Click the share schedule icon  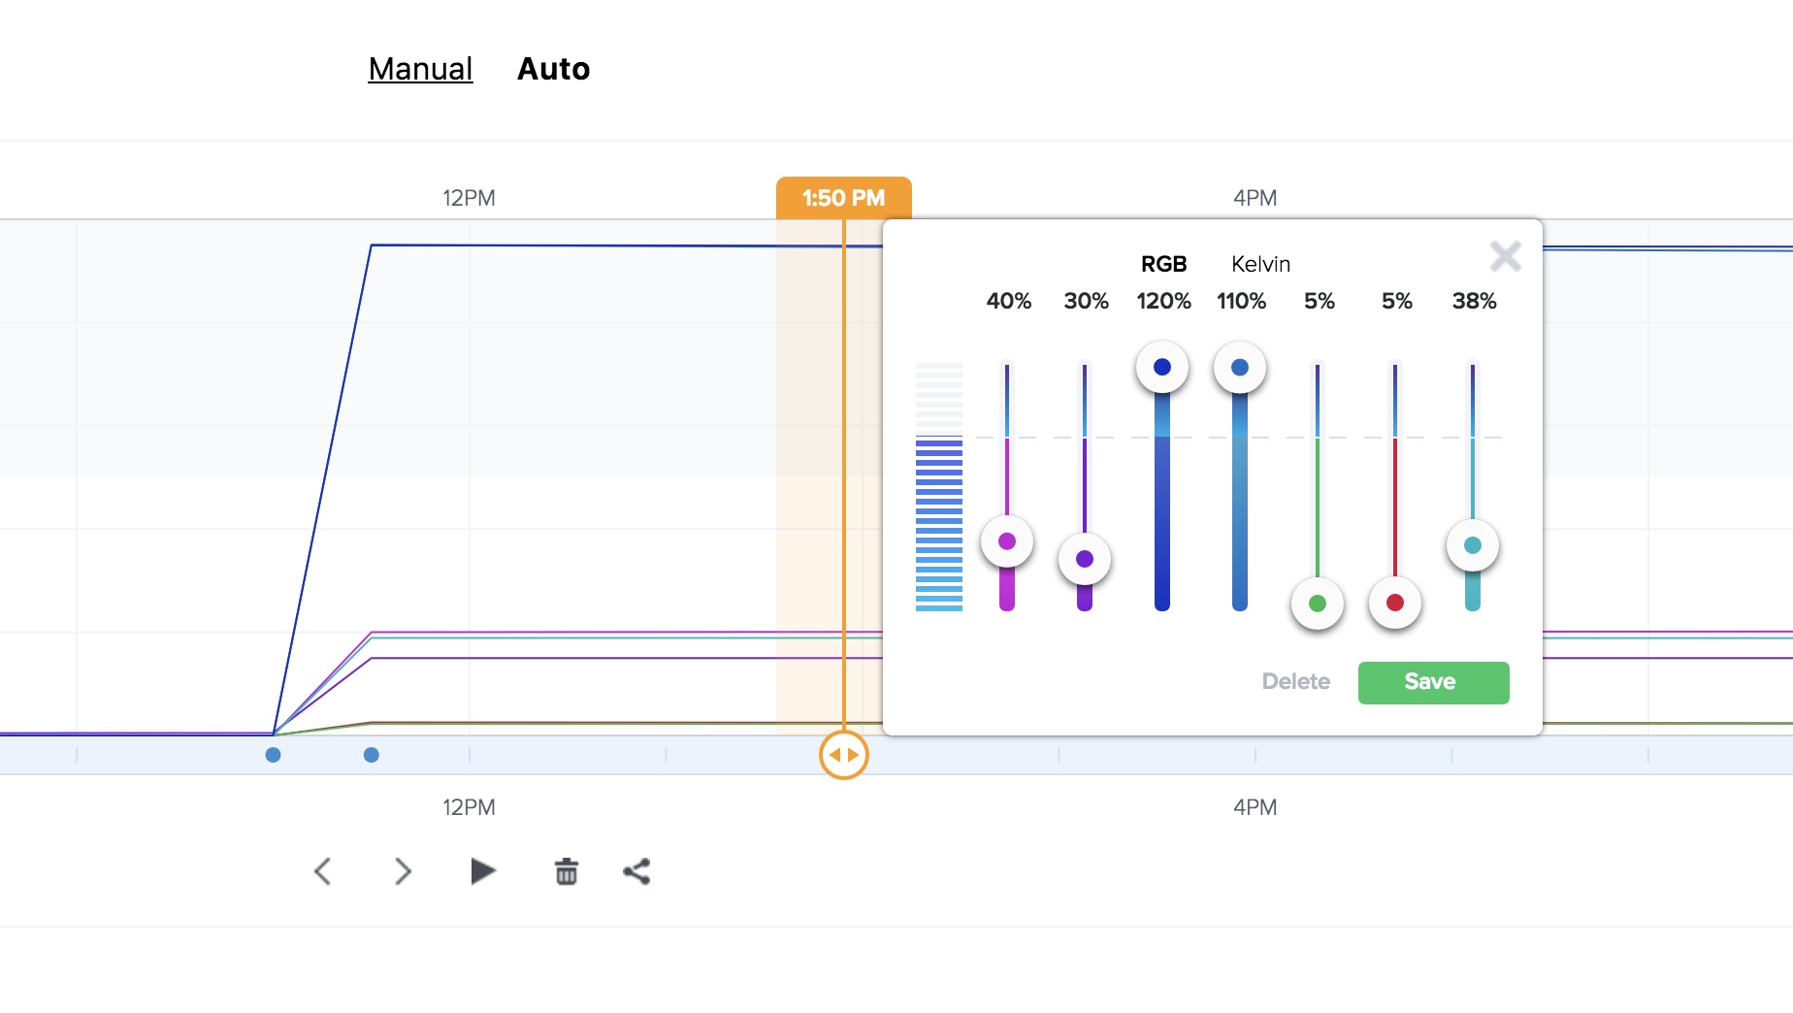(x=636, y=871)
